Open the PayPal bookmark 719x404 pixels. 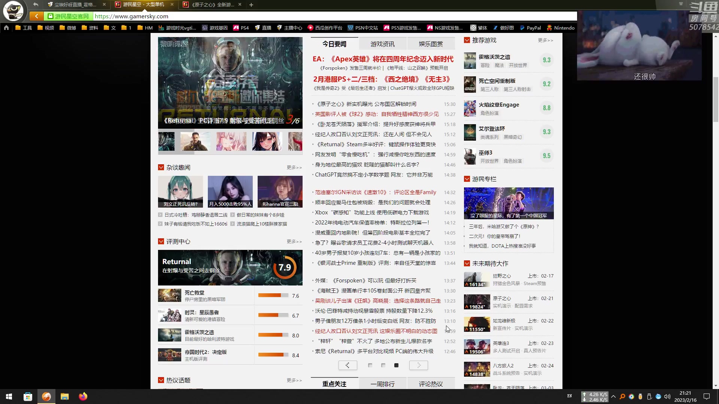coord(530,28)
